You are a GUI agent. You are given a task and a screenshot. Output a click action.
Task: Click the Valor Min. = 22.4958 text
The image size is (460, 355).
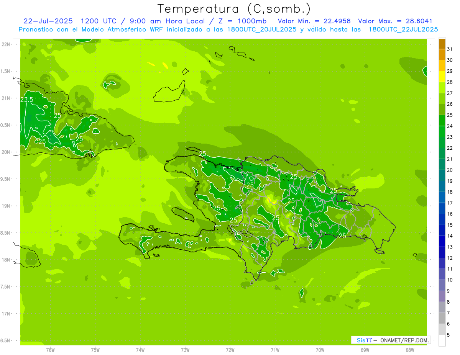coord(314,21)
